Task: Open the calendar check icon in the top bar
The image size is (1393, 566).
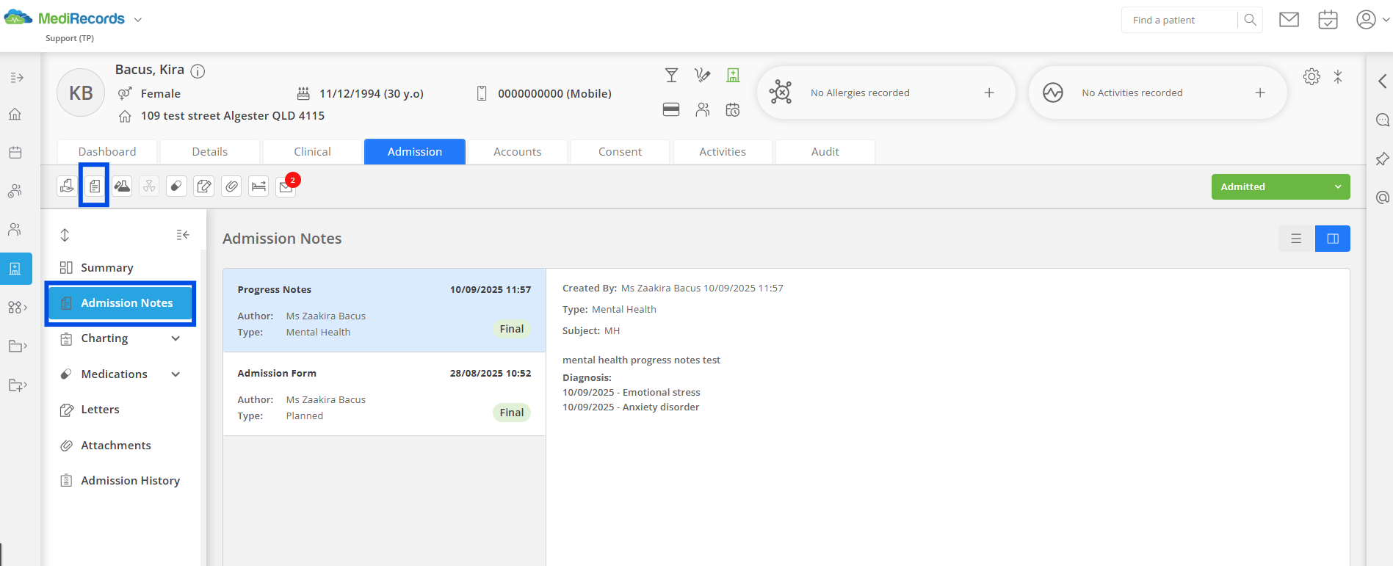Action: (x=1328, y=20)
